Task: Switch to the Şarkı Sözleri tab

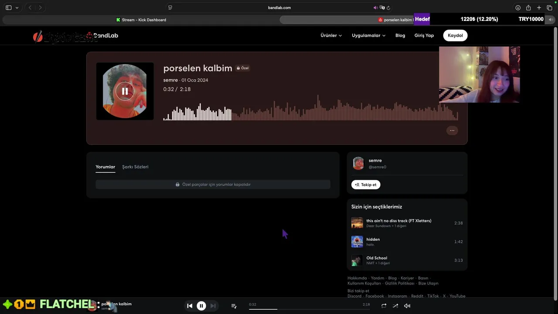Action: tap(135, 167)
